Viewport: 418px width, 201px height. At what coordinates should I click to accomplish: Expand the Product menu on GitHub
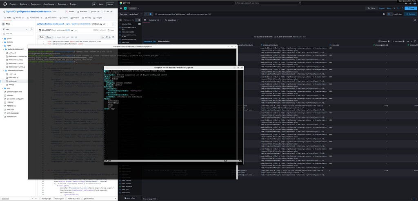click(13, 4)
